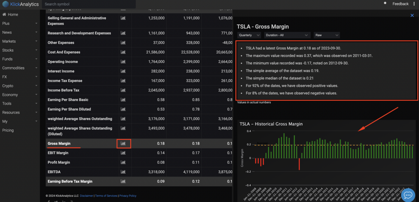This screenshot has width=419, height=202.
Task: Open chart icon for Profit Margin
Action: (123, 162)
